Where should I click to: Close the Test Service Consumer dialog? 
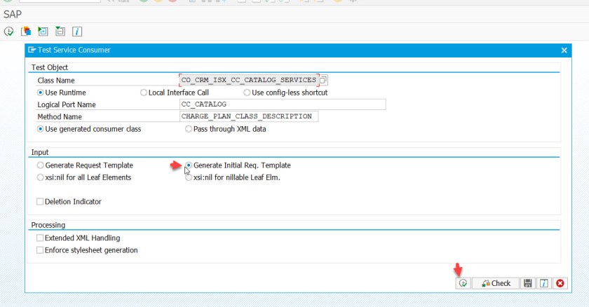(x=564, y=50)
